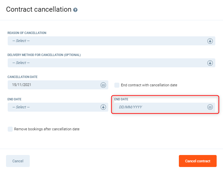Expand Delivery Method for Cancellation select placeholder

[x=21, y=63]
